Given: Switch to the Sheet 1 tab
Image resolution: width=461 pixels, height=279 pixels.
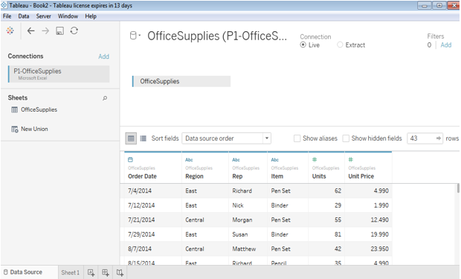Looking at the screenshot, I should tap(71, 272).
